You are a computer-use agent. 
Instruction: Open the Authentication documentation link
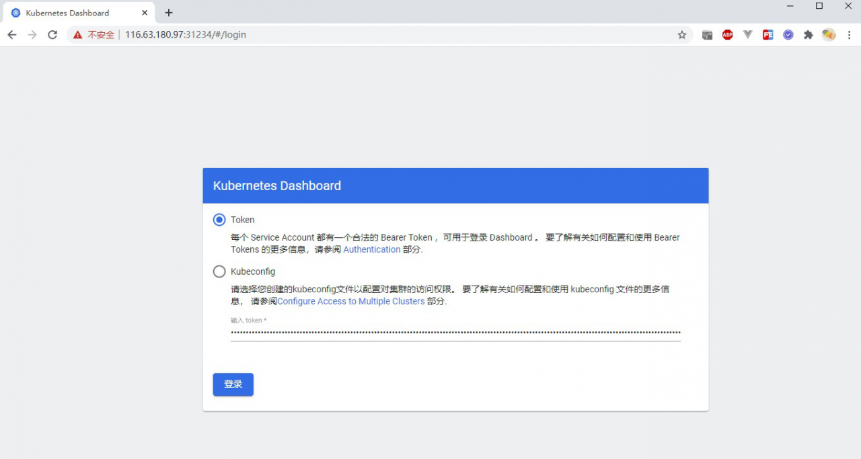click(372, 249)
